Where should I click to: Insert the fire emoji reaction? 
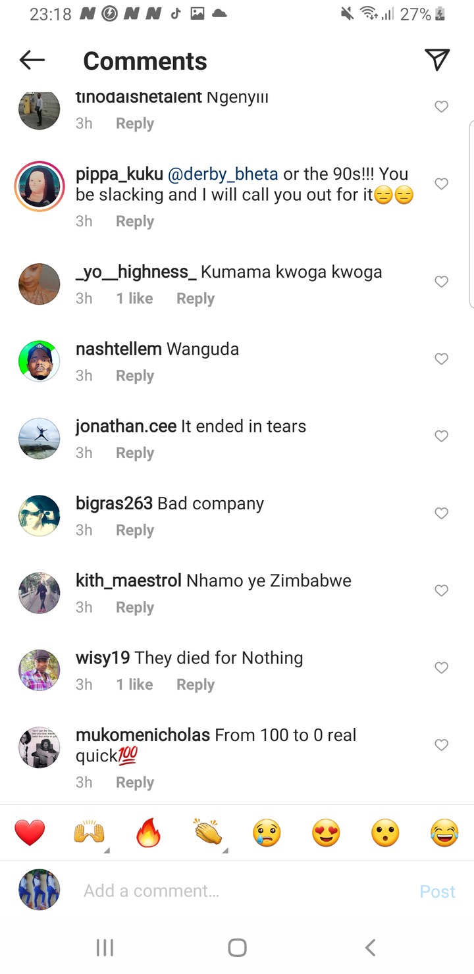pos(148,833)
